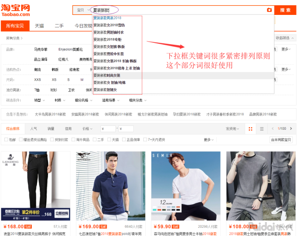
Task: Check the 包邮 checkbox
Action: (6, 140)
